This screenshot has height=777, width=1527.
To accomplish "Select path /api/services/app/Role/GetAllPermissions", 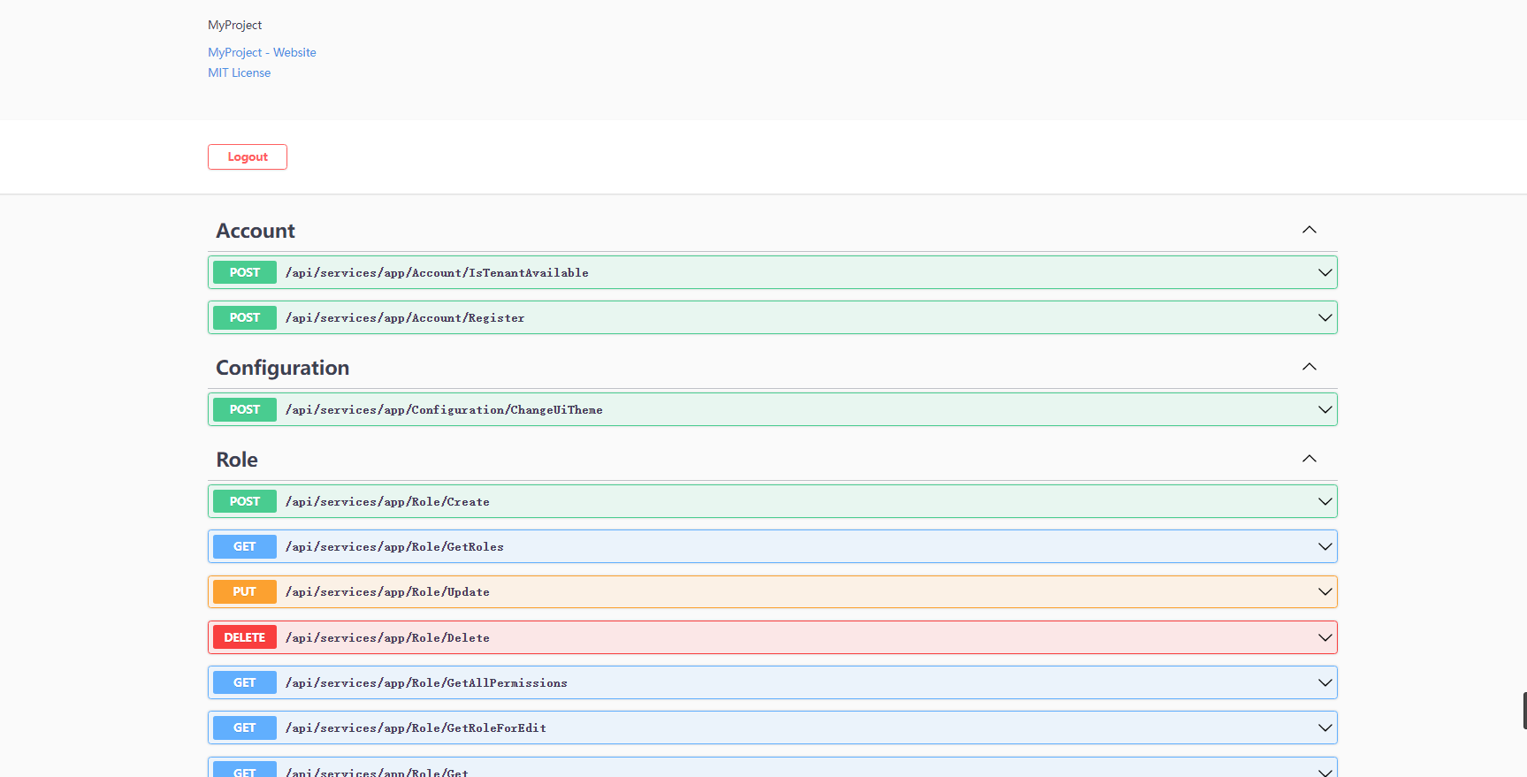I will 426,682.
